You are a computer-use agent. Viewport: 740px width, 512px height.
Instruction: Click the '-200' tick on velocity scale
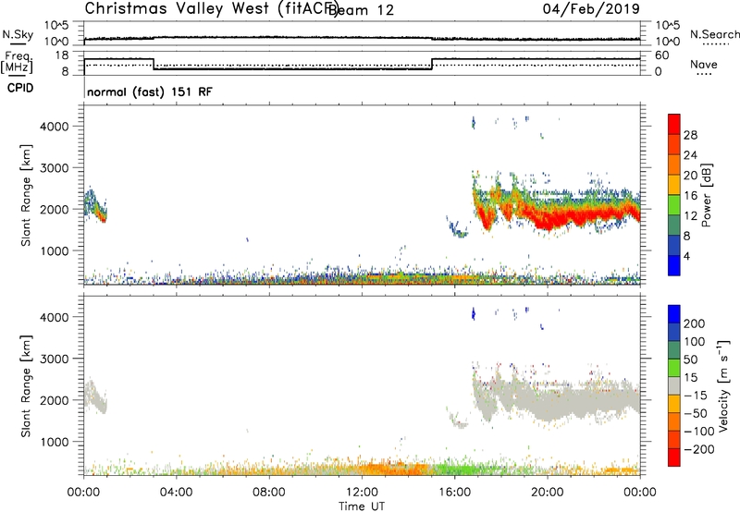[x=698, y=449]
